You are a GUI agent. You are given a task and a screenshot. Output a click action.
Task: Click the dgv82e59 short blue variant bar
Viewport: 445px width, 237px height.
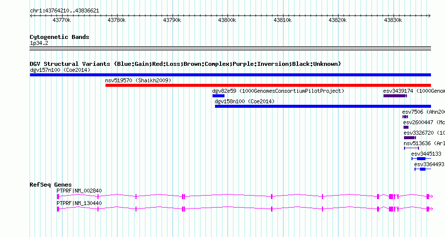tap(218, 96)
